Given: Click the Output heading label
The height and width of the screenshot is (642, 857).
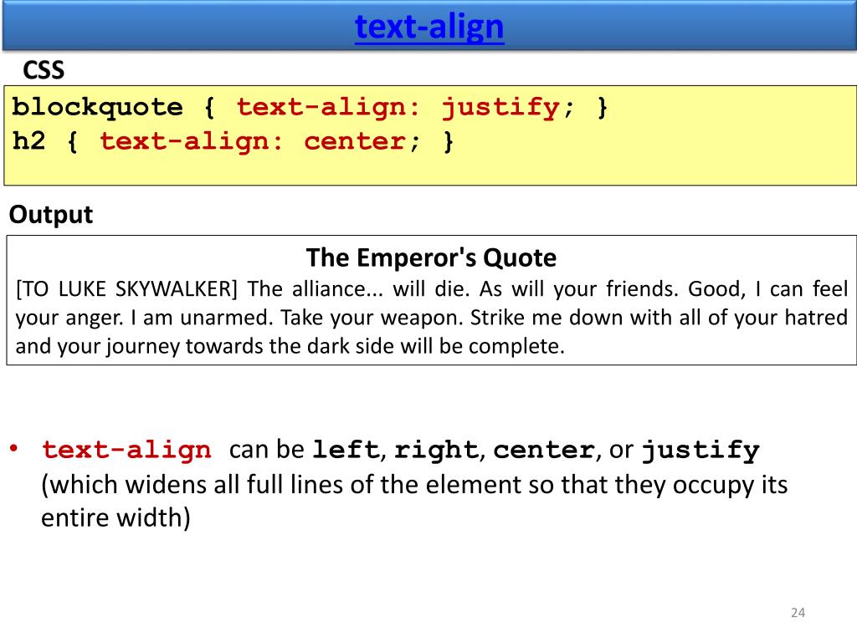Looking at the screenshot, I should [51, 215].
